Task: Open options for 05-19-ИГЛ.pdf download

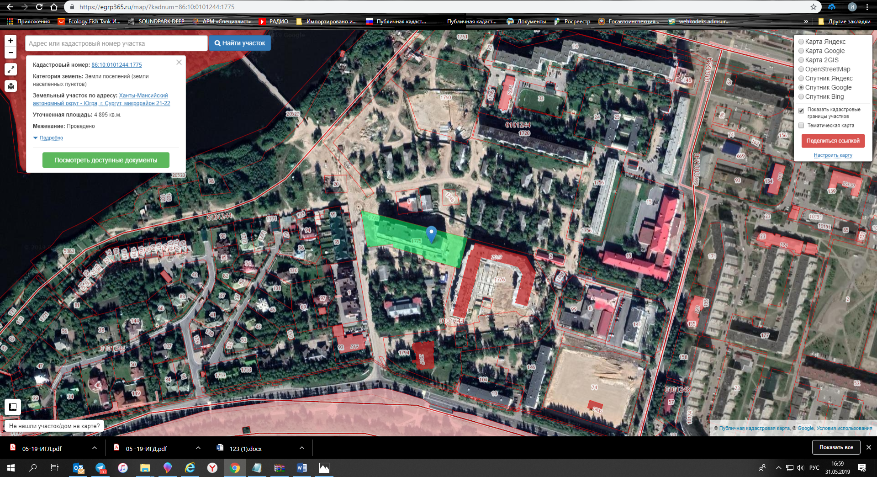Action: point(95,448)
